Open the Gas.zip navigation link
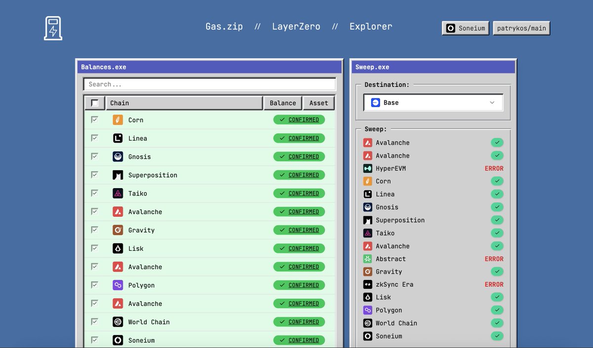 pyautogui.click(x=224, y=27)
